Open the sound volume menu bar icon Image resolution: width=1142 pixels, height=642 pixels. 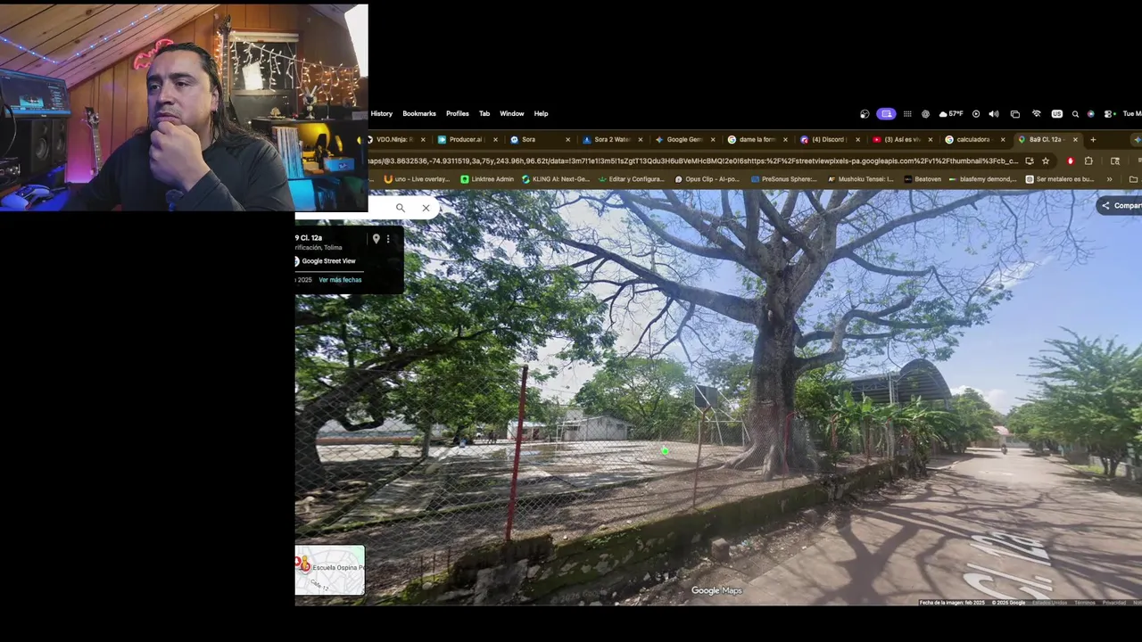point(994,114)
